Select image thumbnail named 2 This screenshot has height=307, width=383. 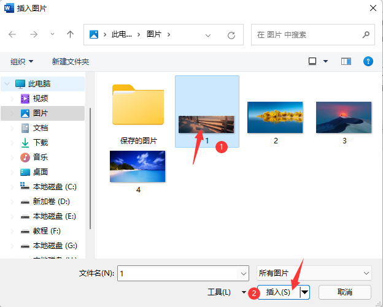(275, 117)
